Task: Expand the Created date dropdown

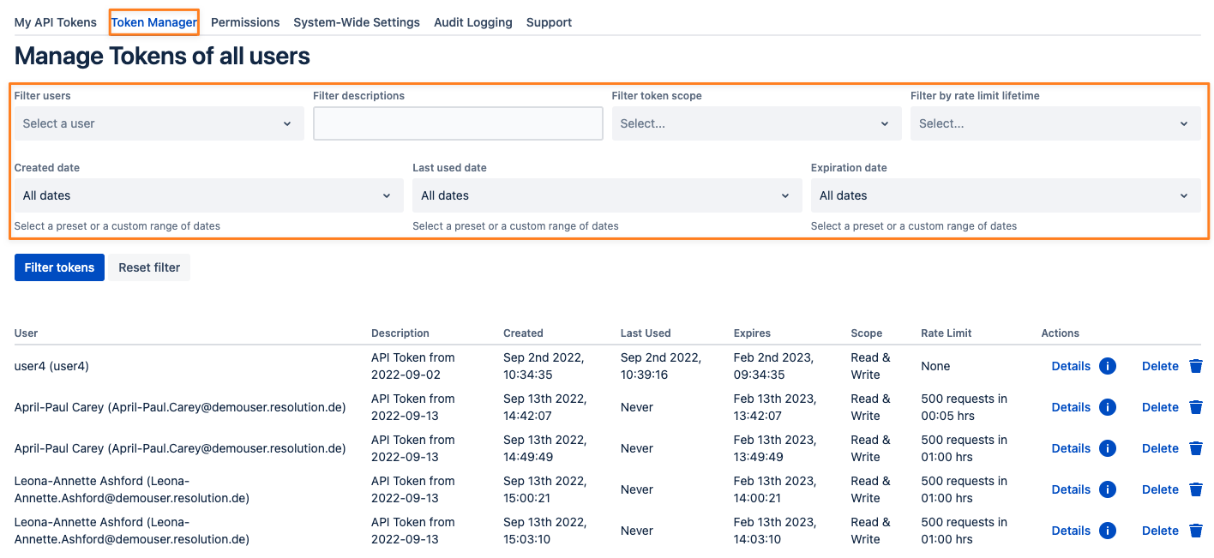Action: pyautogui.click(x=208, y=195)
